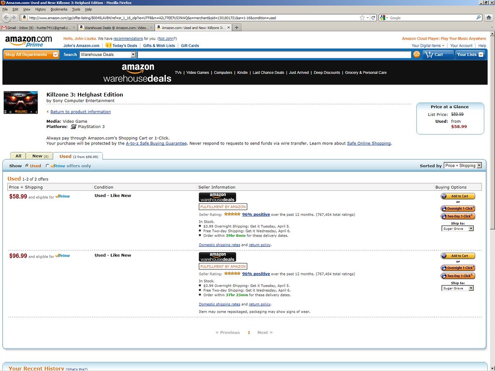Click the Last Chance Deals link
Screen dimensions: 495x371
(x=268, y=72)
